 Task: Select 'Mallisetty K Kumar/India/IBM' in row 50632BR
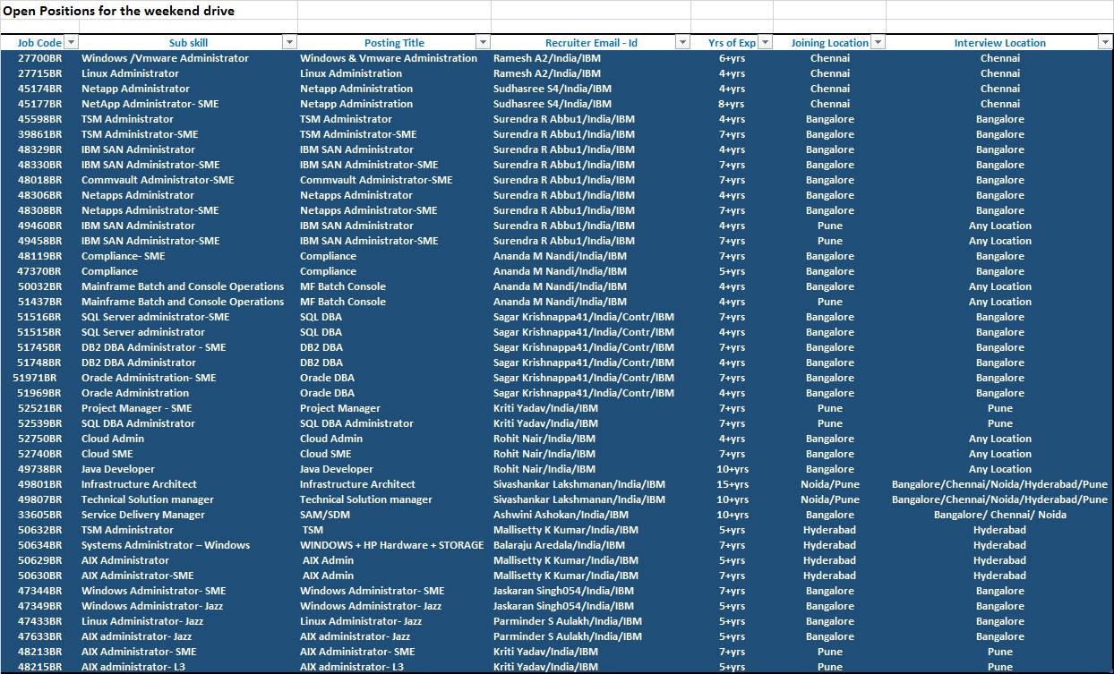pyautogui.click(x=565, y=530)
